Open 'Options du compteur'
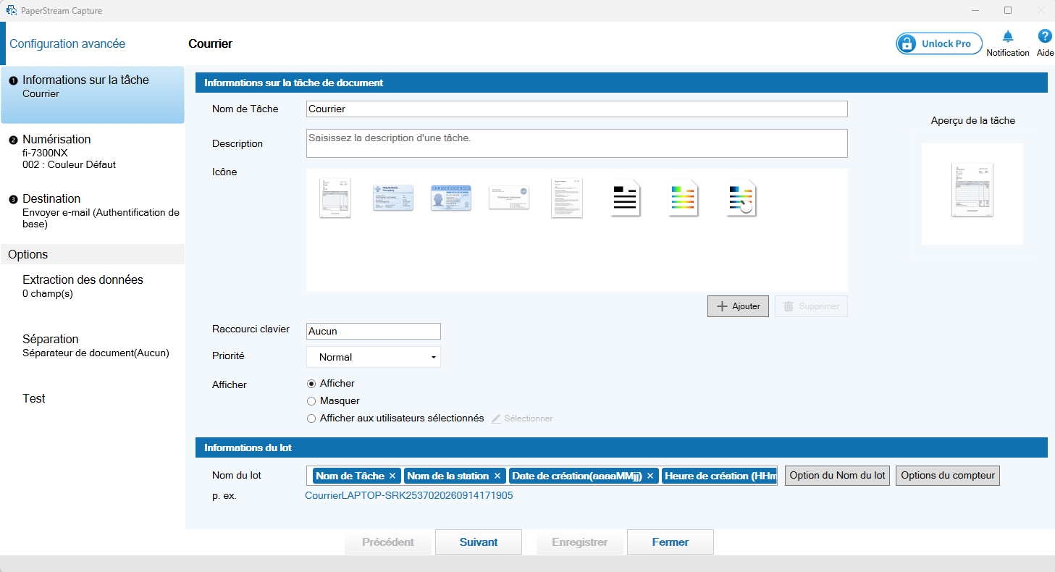The image size is (1055, 572). point(948,476)
